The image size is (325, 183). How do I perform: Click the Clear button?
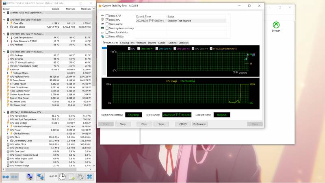(144, 124)
